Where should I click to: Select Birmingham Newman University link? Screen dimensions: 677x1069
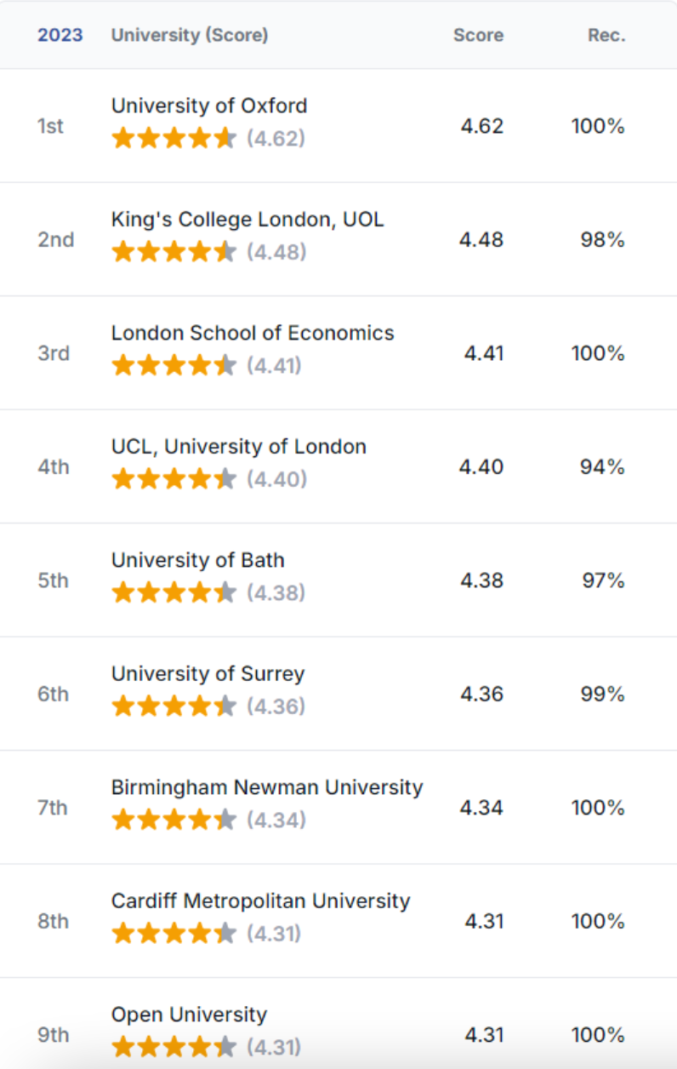(x=267, y=787)
